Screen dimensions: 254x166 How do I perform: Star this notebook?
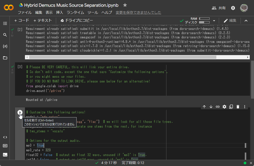[125, 5]
